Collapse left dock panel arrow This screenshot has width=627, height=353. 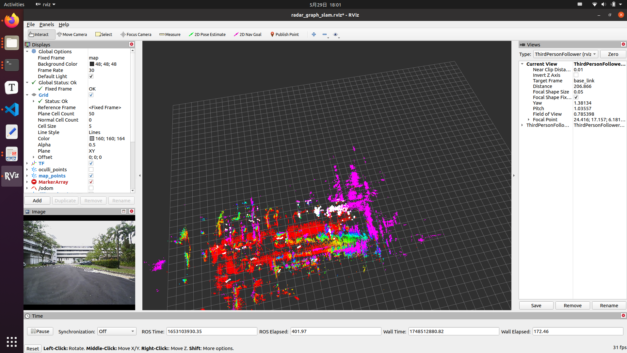[140, 176]
